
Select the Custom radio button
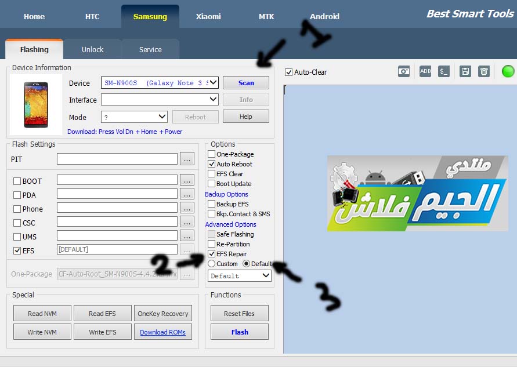[x=211, y=264]
